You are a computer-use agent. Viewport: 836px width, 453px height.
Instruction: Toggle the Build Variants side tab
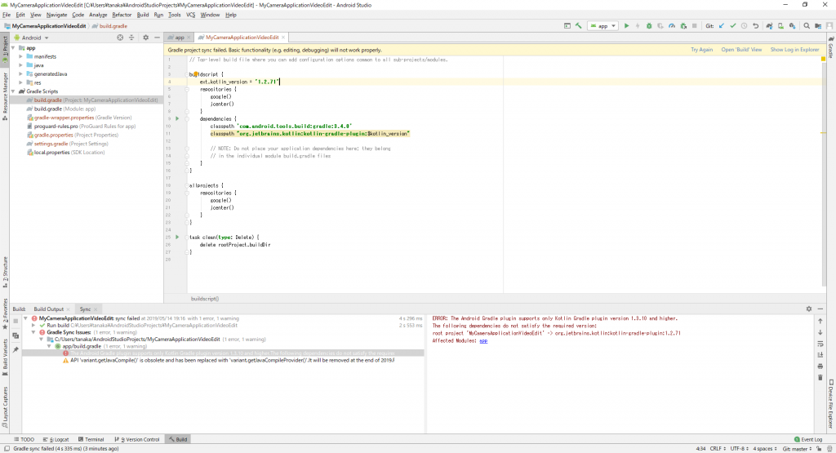click(5, 358)
